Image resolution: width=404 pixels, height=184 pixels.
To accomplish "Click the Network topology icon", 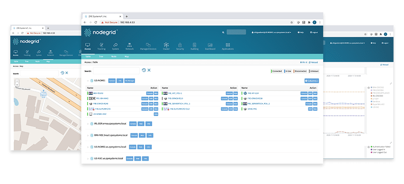I will point(130,45).
